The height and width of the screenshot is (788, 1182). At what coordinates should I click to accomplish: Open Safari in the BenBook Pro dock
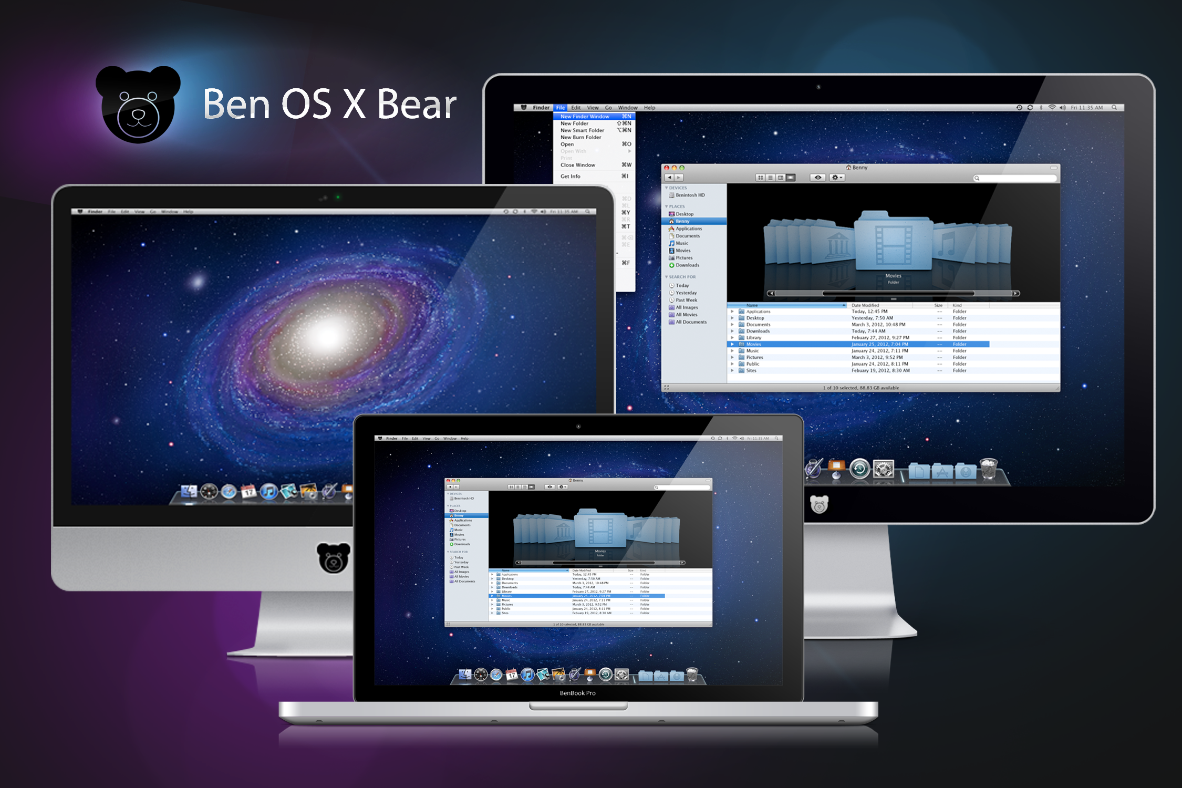[496, 675]
